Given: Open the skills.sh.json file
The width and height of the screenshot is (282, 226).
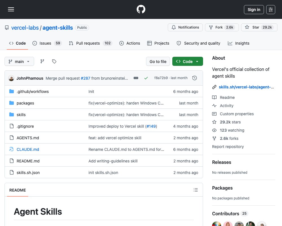Looking at the screenshot, I should point(28,173).
